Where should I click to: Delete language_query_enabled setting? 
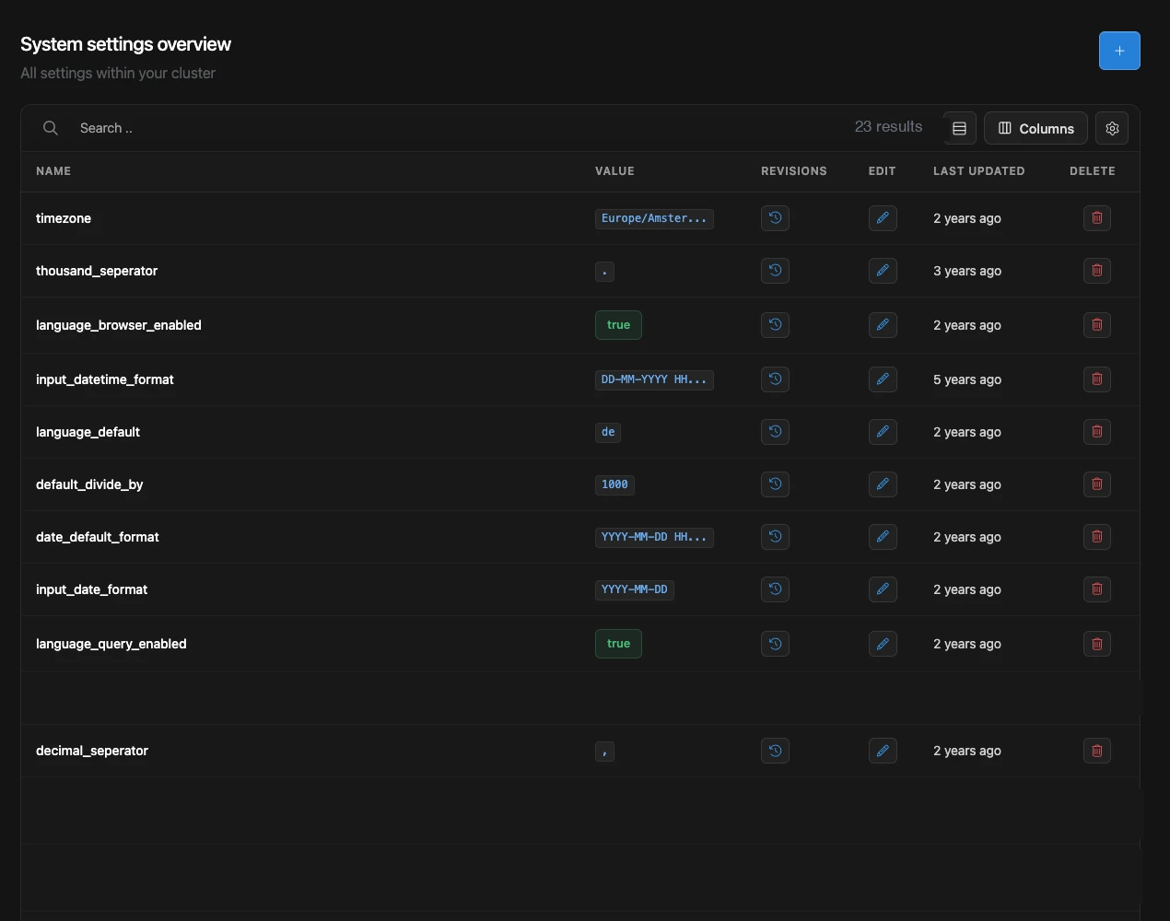1097,644
